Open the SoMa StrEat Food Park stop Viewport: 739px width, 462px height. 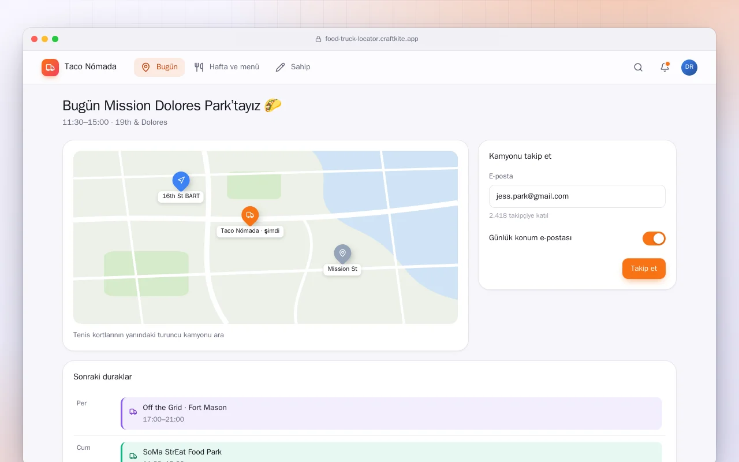[391, 452]
